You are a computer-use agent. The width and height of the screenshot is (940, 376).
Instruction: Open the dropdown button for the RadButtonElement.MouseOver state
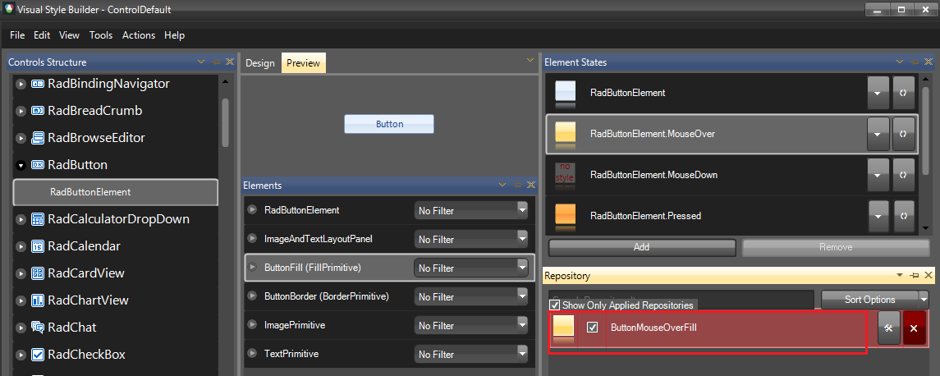(878, 134)
